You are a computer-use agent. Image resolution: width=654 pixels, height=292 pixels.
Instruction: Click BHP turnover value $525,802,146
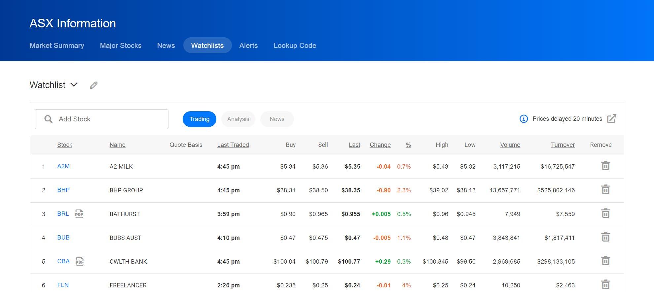pyautogui.click(x=556, y=190)
